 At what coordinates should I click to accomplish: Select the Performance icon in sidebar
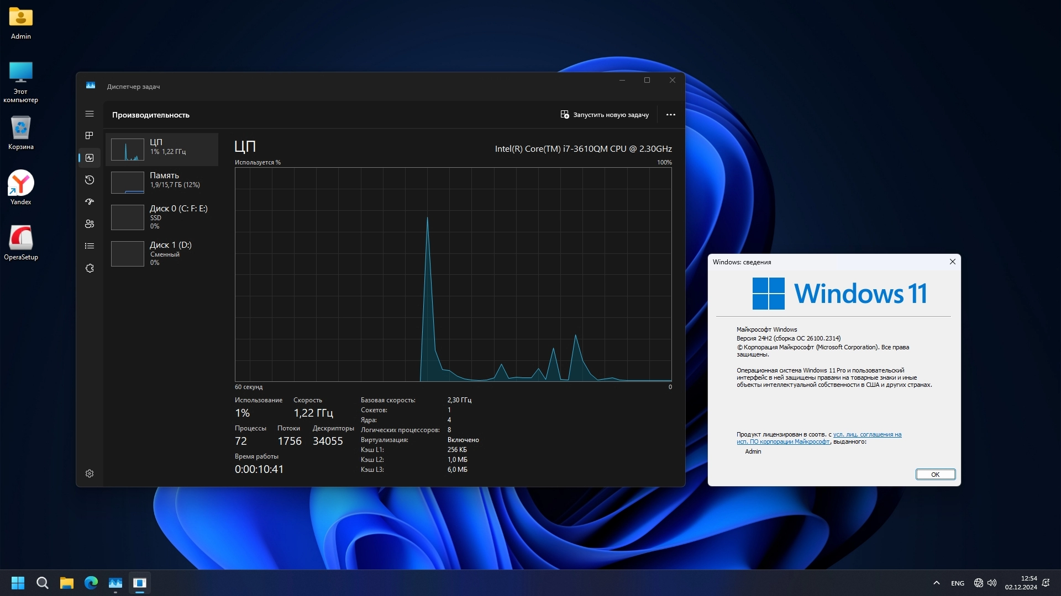click(90, 158)
